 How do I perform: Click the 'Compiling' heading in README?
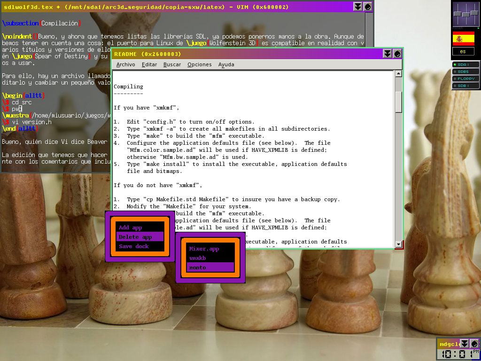(x=128, y=86)
